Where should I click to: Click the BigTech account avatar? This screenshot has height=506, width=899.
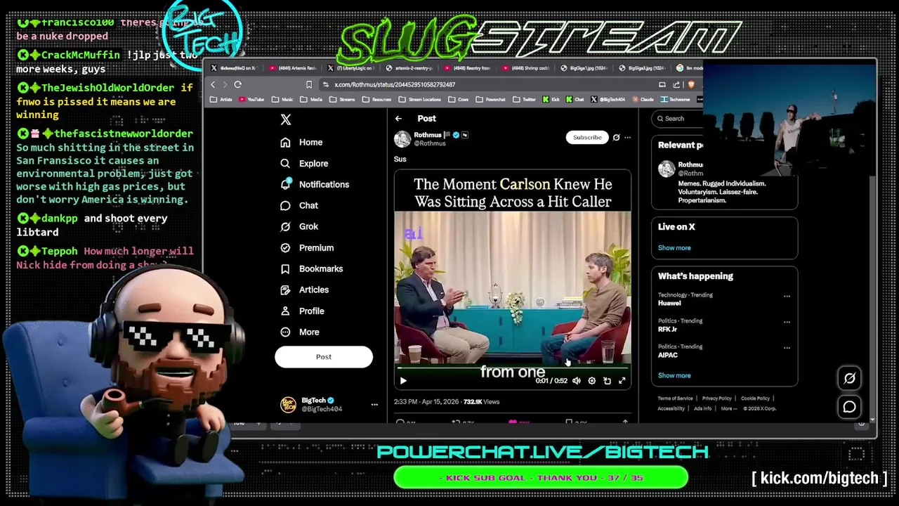288,404
